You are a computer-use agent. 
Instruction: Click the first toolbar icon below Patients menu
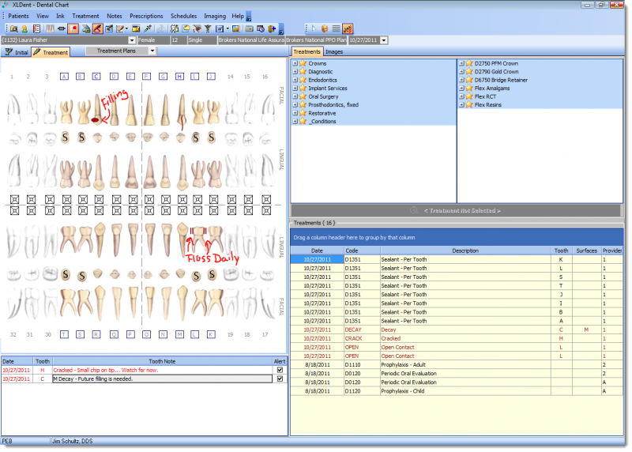[13, 28]
